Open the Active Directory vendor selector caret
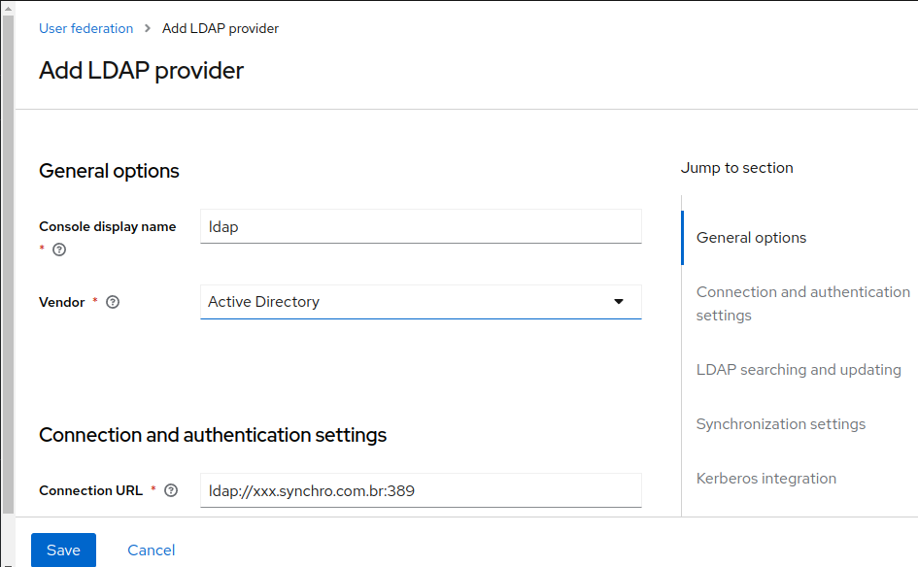This screenshot has width=918, height=567. pyautogui.click(x=619, y=302)
